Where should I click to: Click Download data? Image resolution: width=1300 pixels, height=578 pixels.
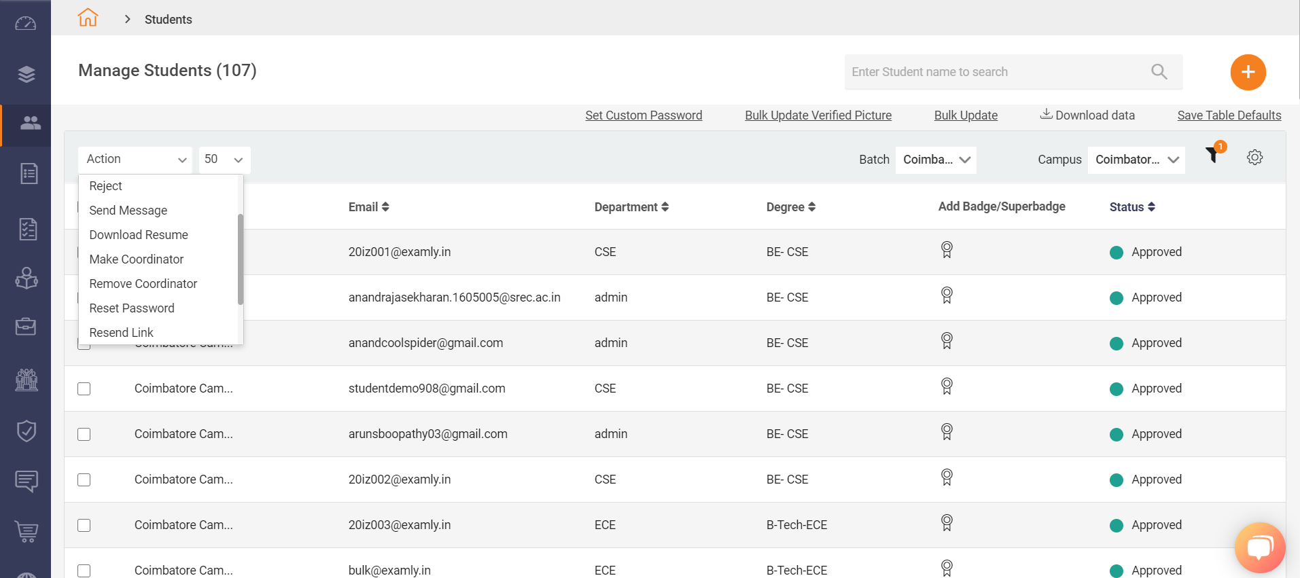point(1087,115)
